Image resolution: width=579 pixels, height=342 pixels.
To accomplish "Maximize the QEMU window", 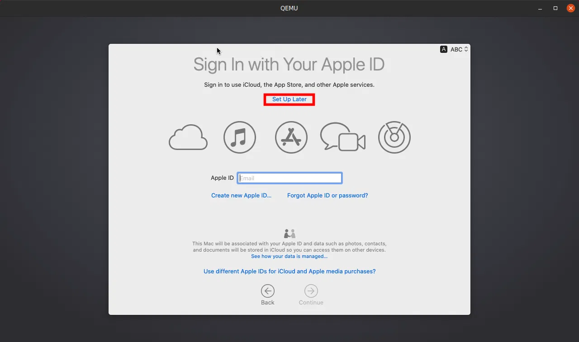I will [555, 8].
